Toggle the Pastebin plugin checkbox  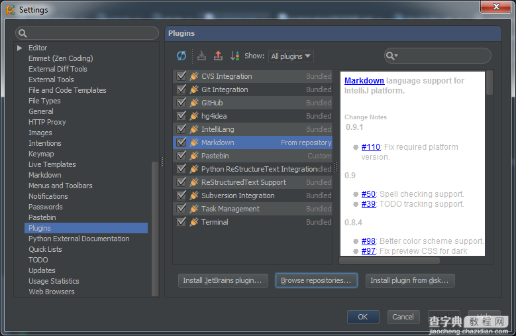point(181,156)
